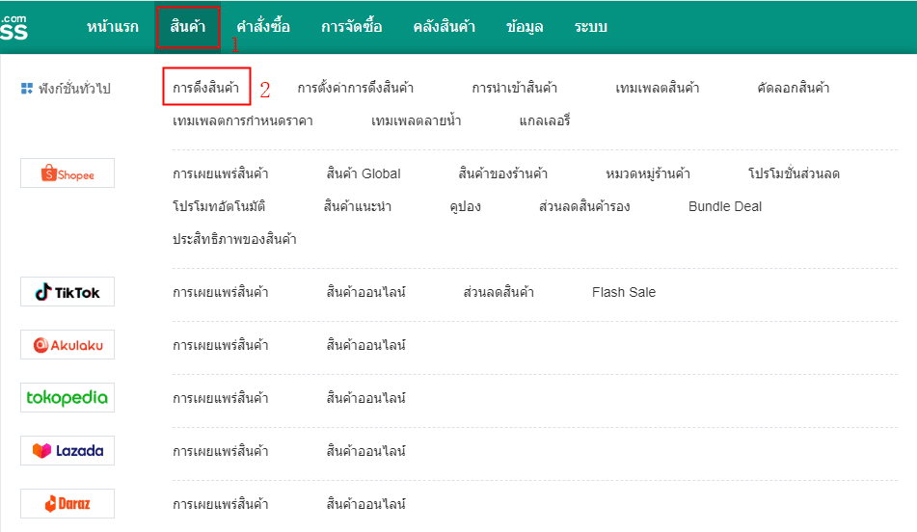Image resolution: width=917 pixels, height=532 pixels.
Task: Switch to the คลังสินค้า menu
Action: 444,27
